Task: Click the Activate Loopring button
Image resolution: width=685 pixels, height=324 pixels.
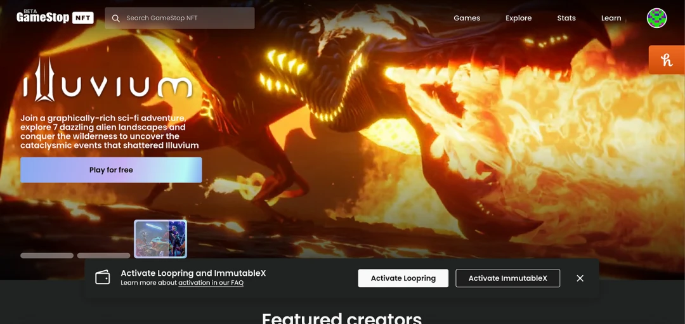Action: pos(403,278)
